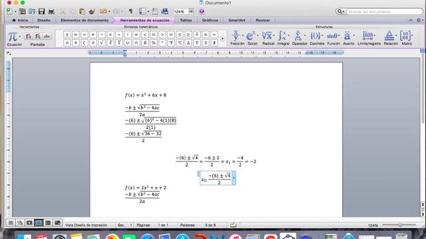Switch to the Gráficos tab
The height and width of the screenshot is (239, 426).
210,21
